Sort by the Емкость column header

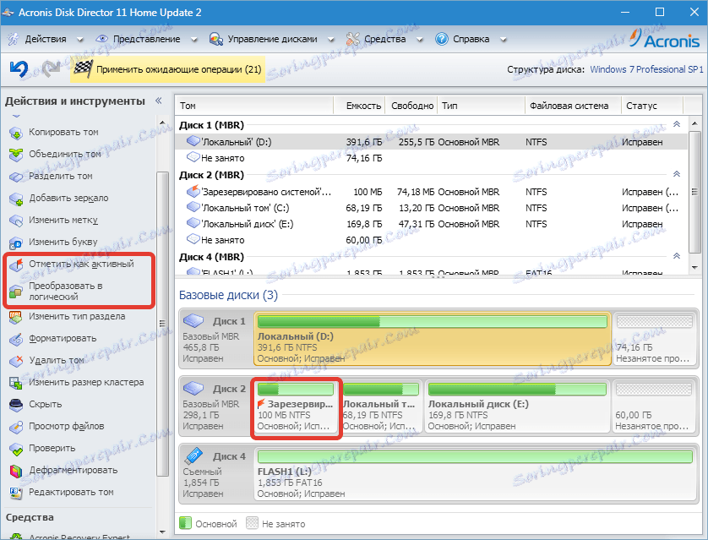[x=359, y=106]
